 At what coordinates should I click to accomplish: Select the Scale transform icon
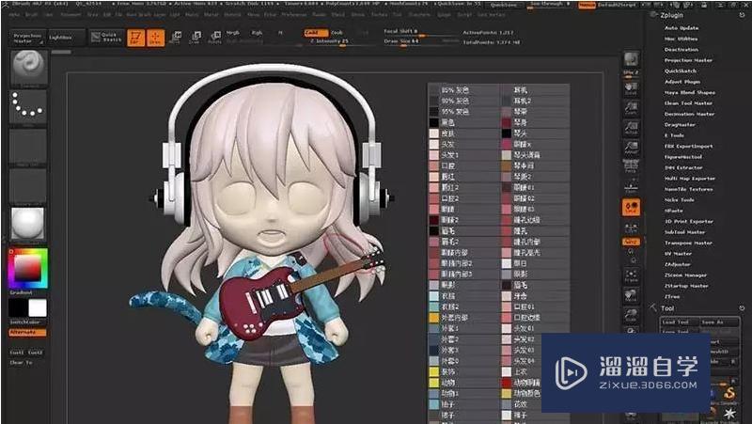click(194, 38)
